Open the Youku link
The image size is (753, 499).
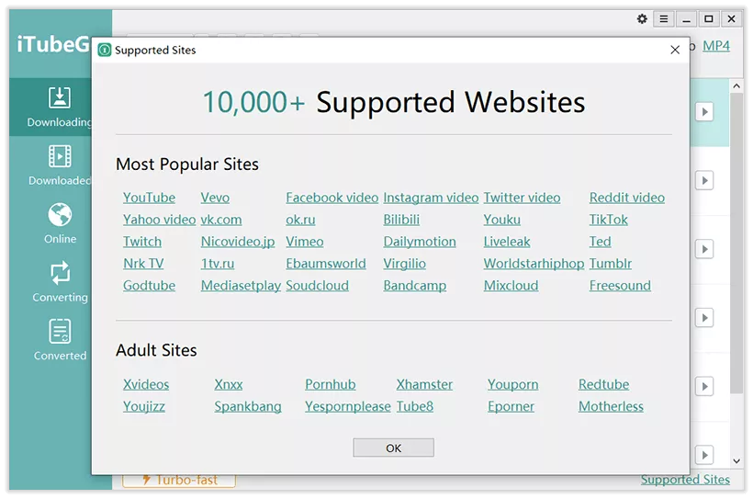[x=501, y=220]
